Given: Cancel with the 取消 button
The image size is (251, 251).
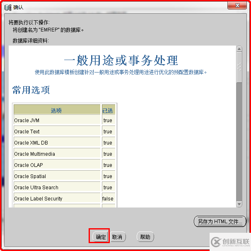Looking at the screenshot, I should [x=118, y=237].
